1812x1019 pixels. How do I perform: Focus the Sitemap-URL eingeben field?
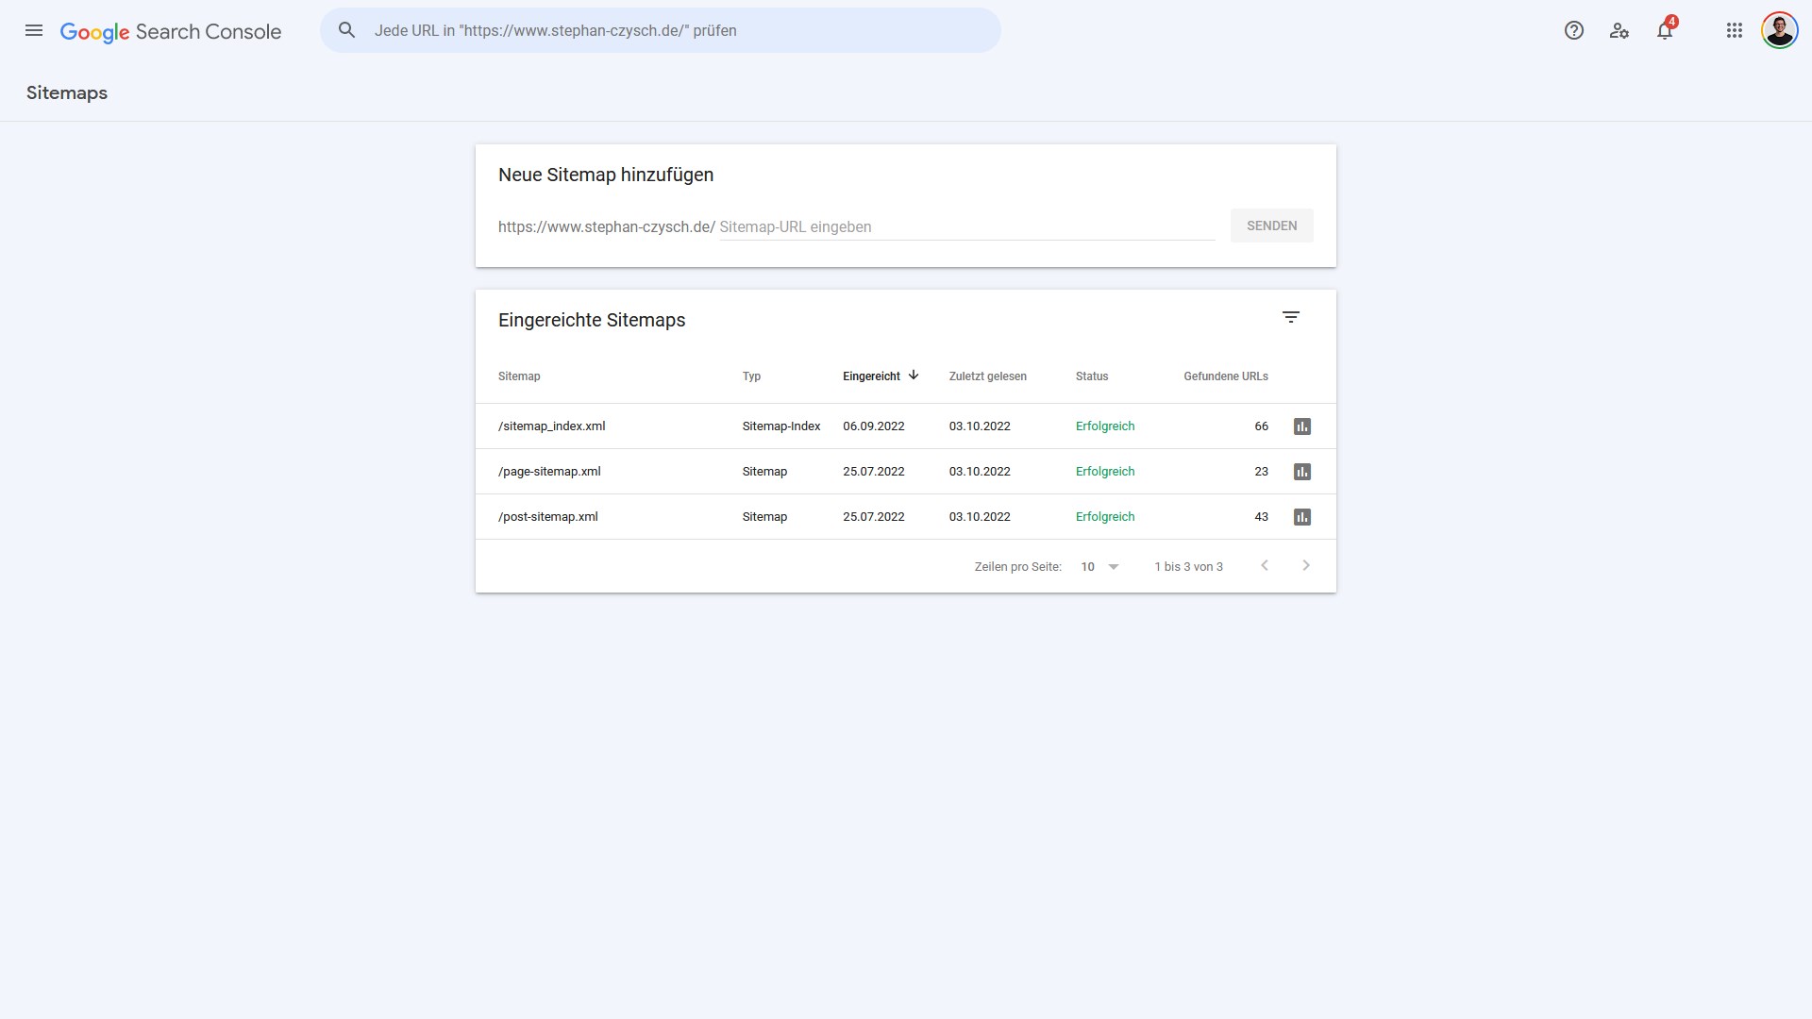965,226
